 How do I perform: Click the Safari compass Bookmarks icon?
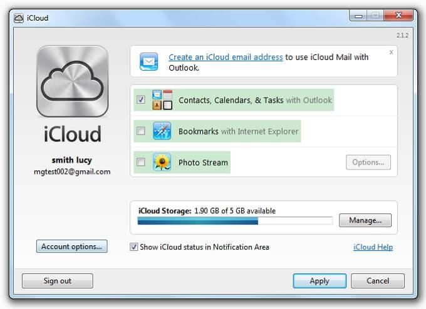(x=162, y=131)
